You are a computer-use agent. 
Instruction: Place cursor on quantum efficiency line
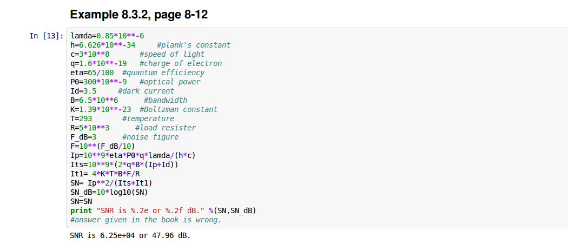coord(137,73)
